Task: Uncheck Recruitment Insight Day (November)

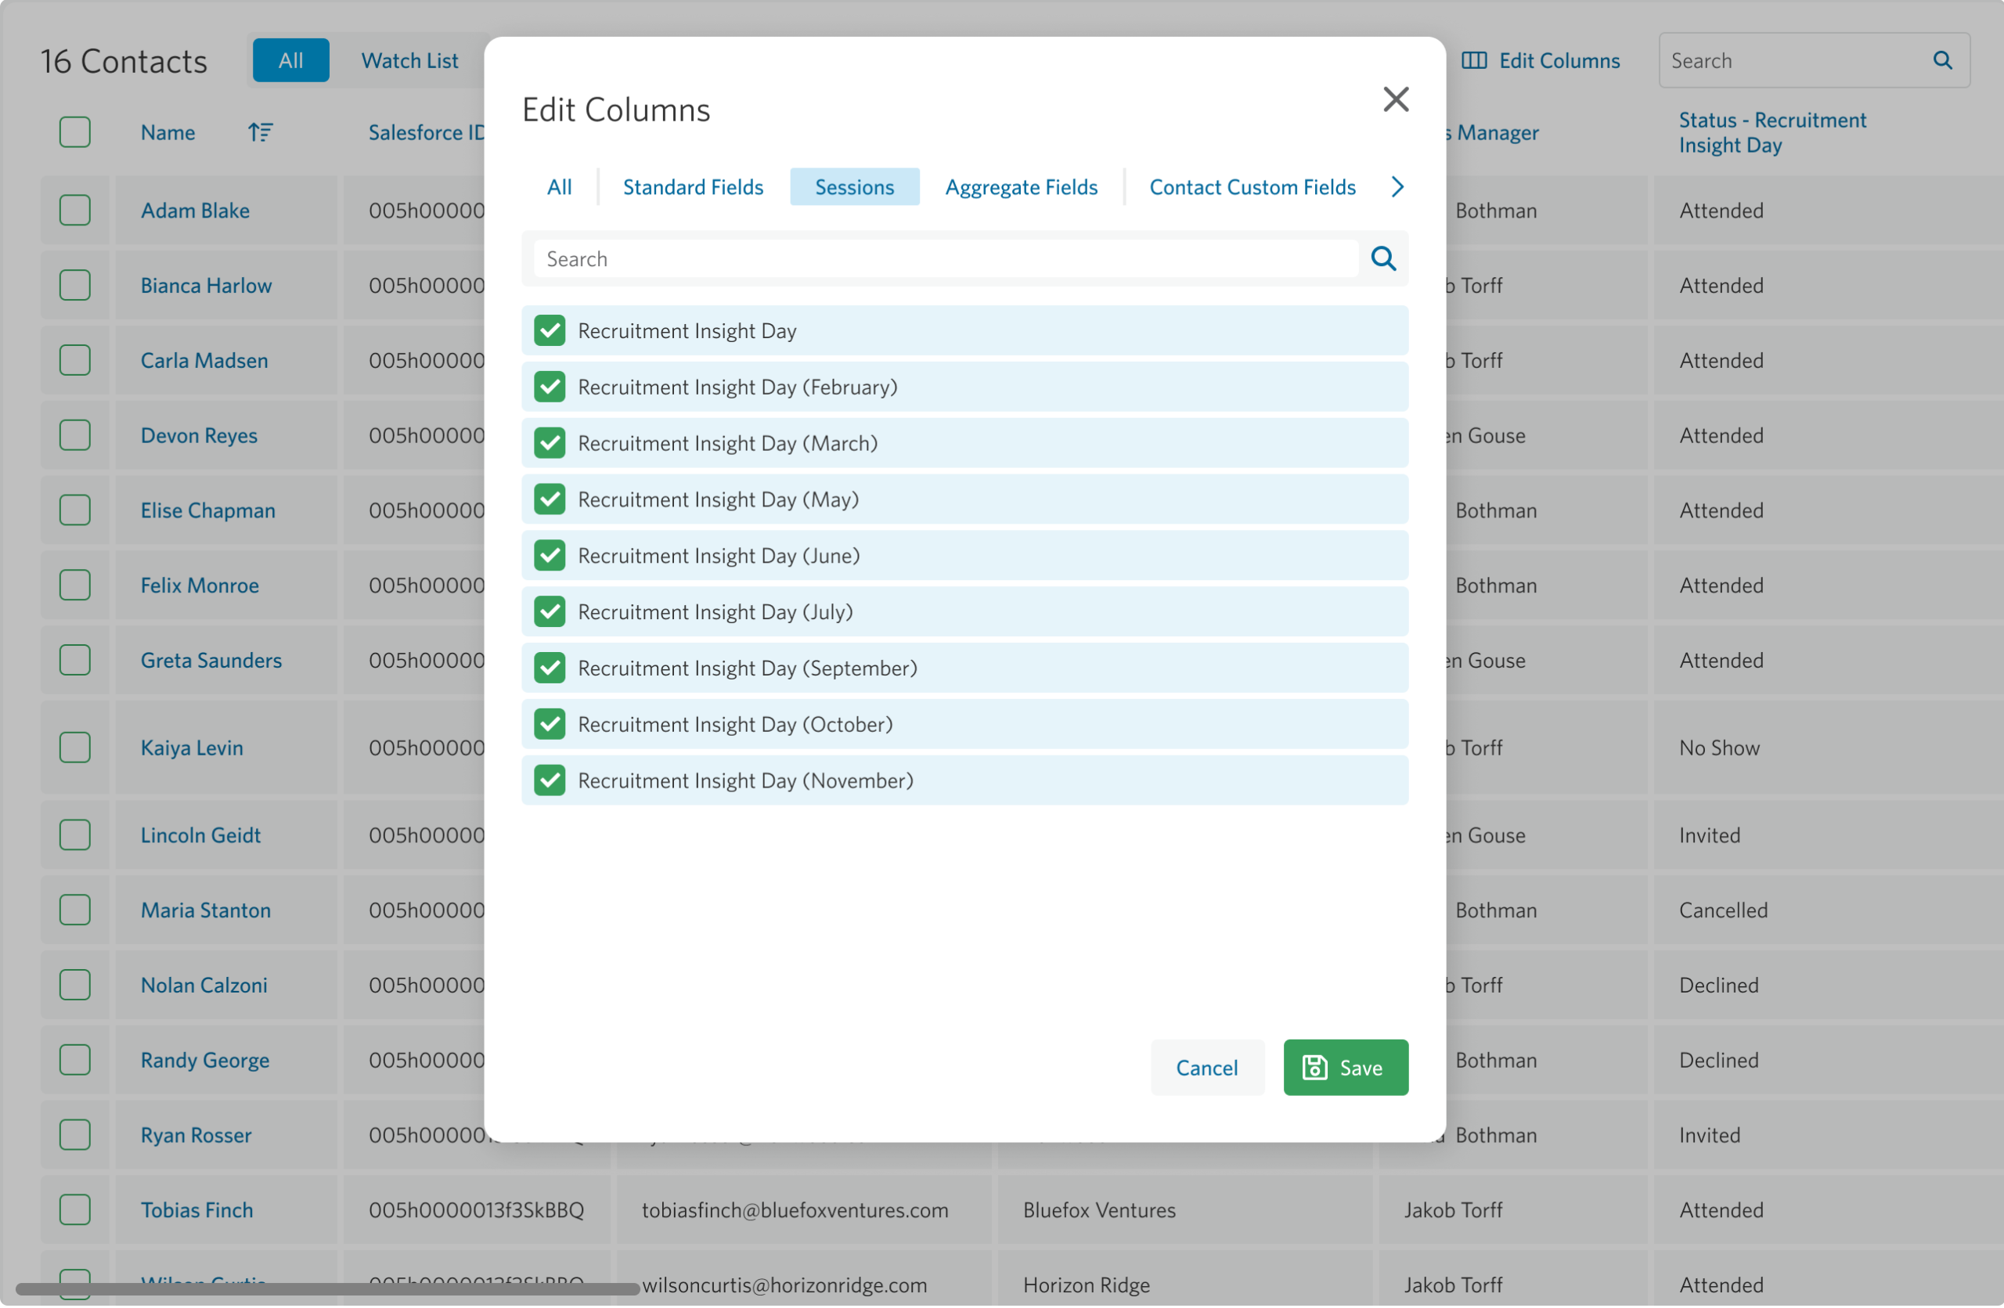Action: coord(549,780)
